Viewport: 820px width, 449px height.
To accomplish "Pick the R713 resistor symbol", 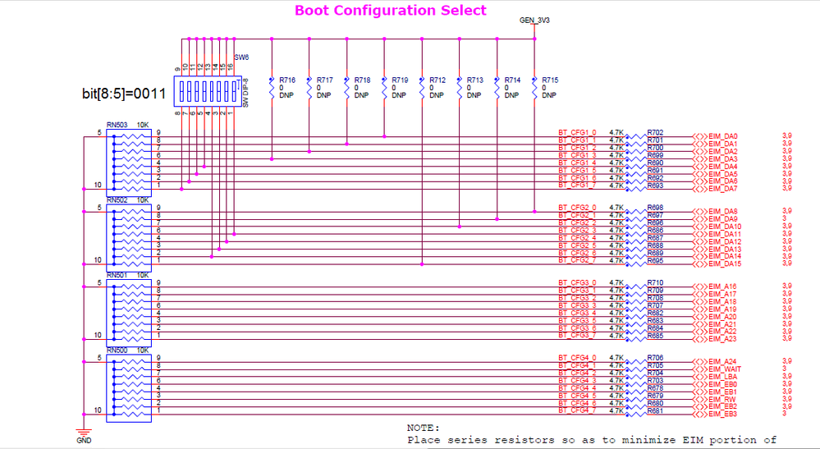I will click(x=460, y=87).
